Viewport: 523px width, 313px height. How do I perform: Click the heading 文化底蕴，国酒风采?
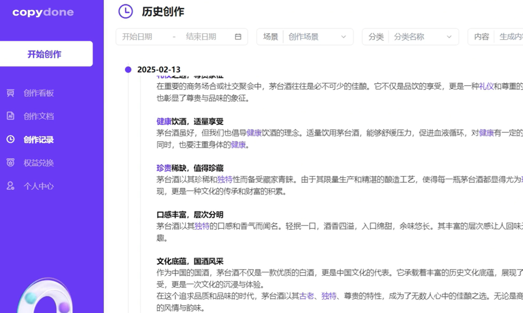pyautogui.click(x=190, y=261)
